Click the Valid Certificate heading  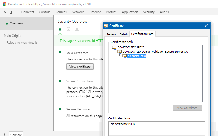pos(77,53)
